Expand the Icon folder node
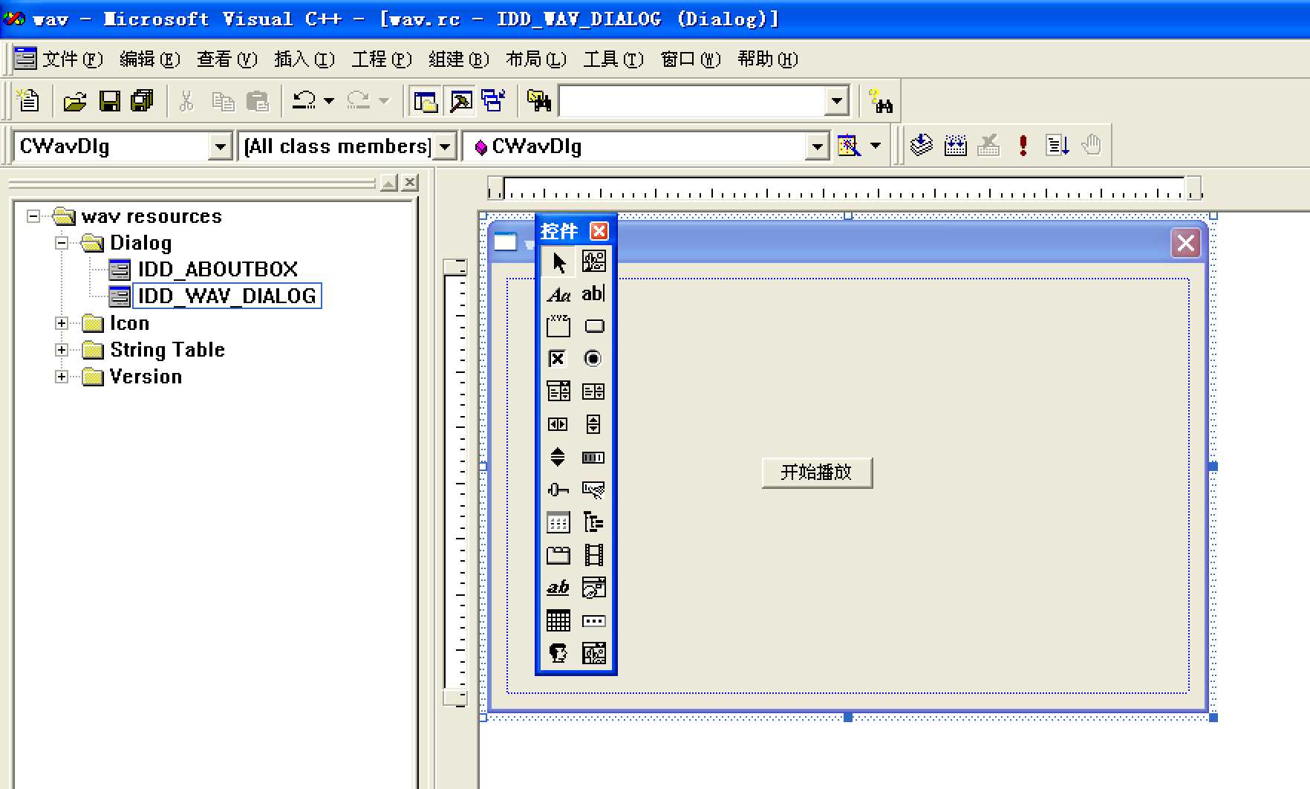 pyautogui.click(x=62, y=323)
